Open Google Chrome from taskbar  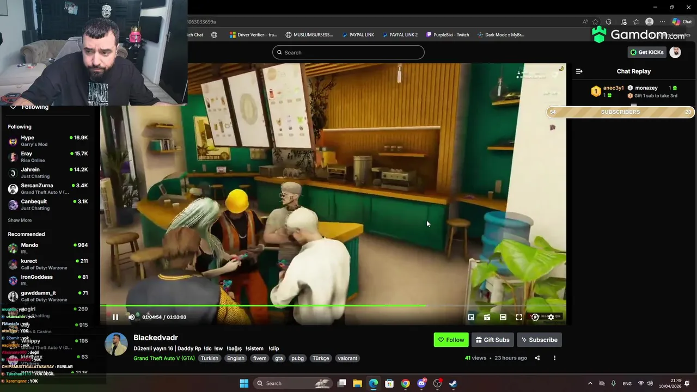point(405,383)
